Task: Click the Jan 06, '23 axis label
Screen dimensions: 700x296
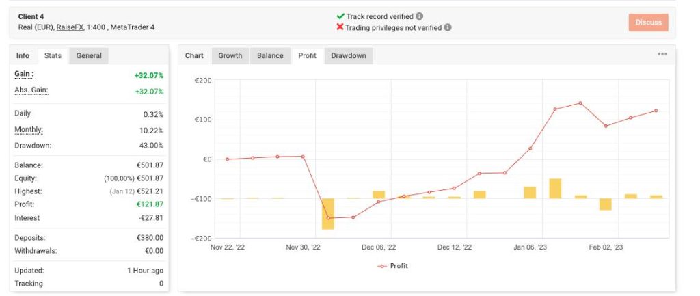Action: [530, 247]
